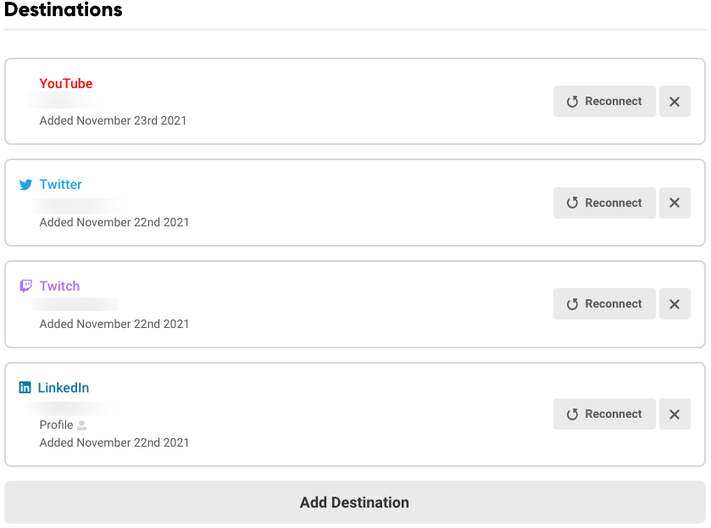Screen dimensions: 711x528
Task: Click the reconnect refresh icon for Twitch
Action: (571, 303)
